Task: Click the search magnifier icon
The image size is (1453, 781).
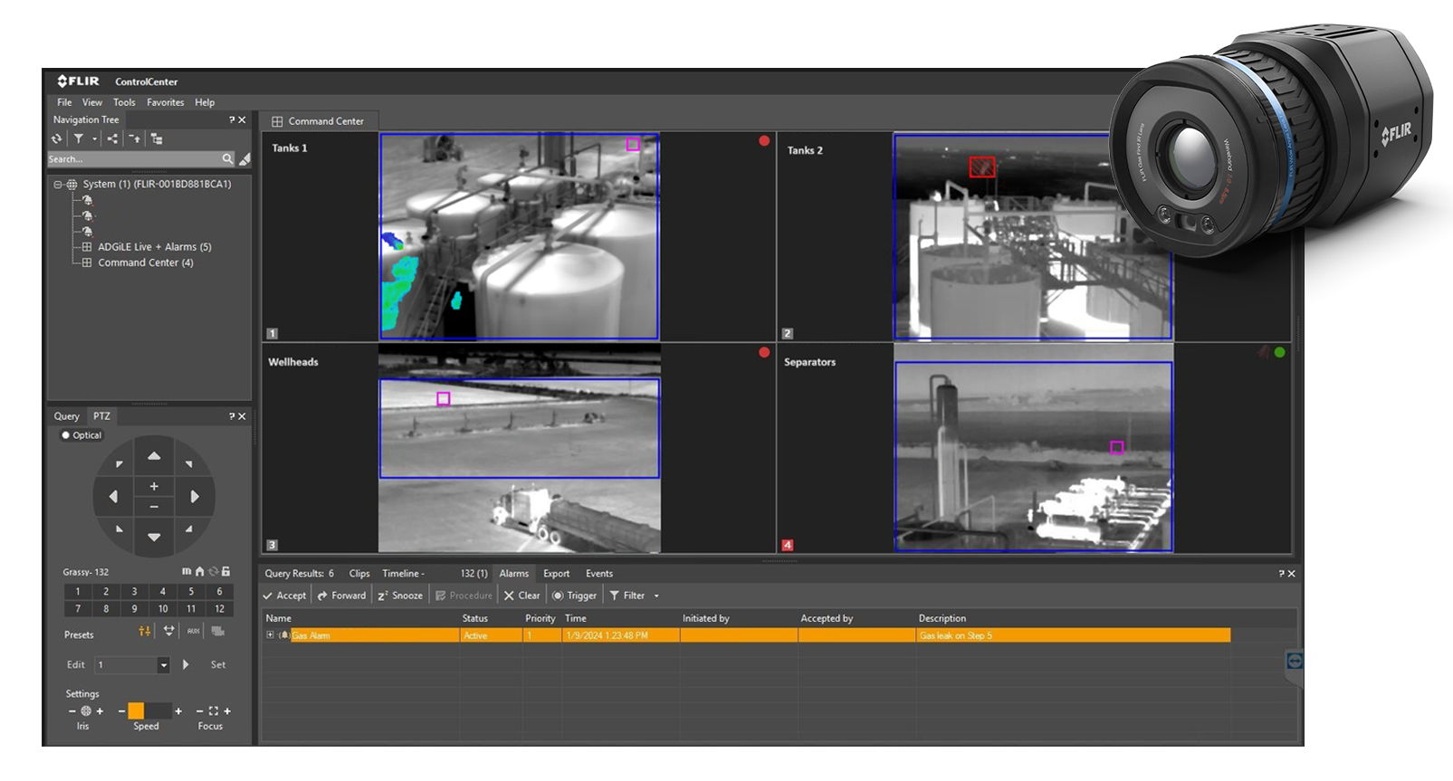Action: point(227,158)
